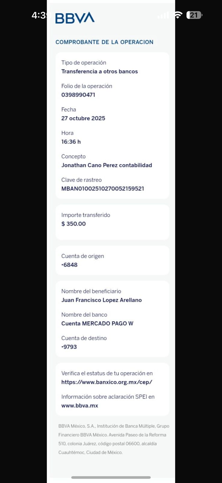
Task: Open the banxico.org.mx/cep link
Action: click(107, 382)
